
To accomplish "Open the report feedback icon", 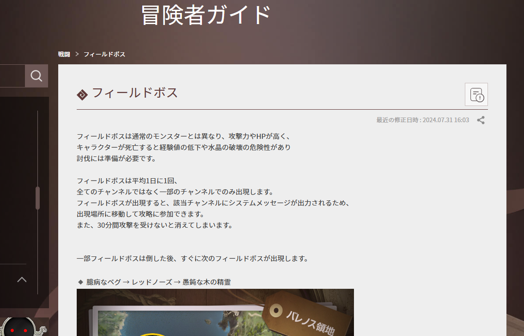I will pyautogui.click(x=476, y=94).
